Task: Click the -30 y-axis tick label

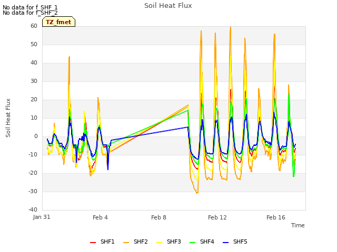Action: pyautogui.click(x=33, y=191)
